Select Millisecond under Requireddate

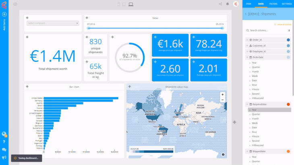pos(257,145)
